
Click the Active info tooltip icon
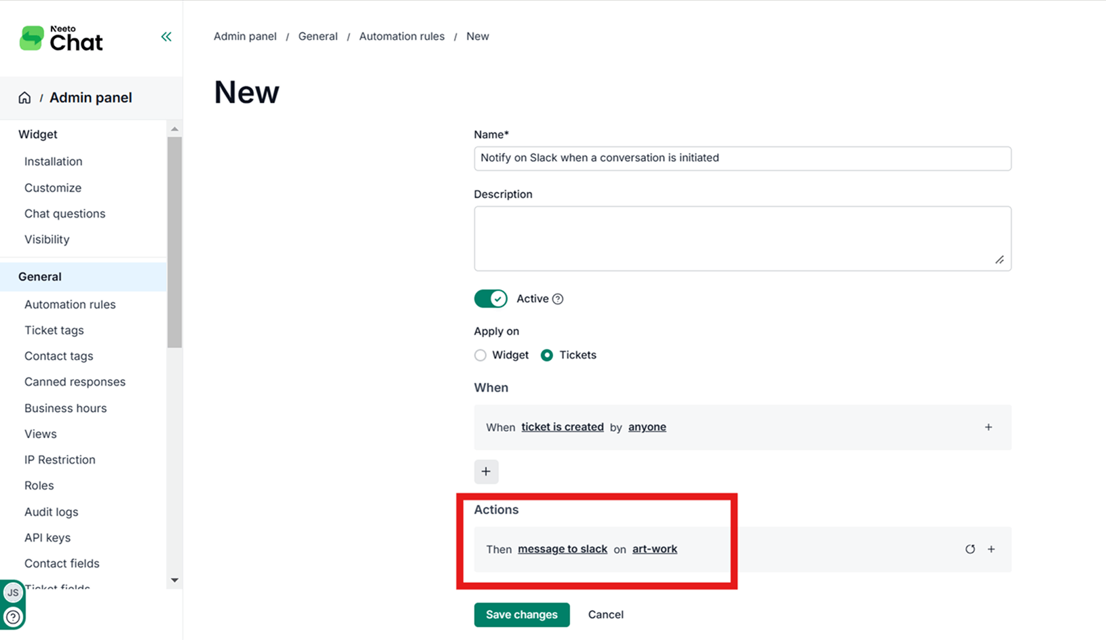point(558,299)
